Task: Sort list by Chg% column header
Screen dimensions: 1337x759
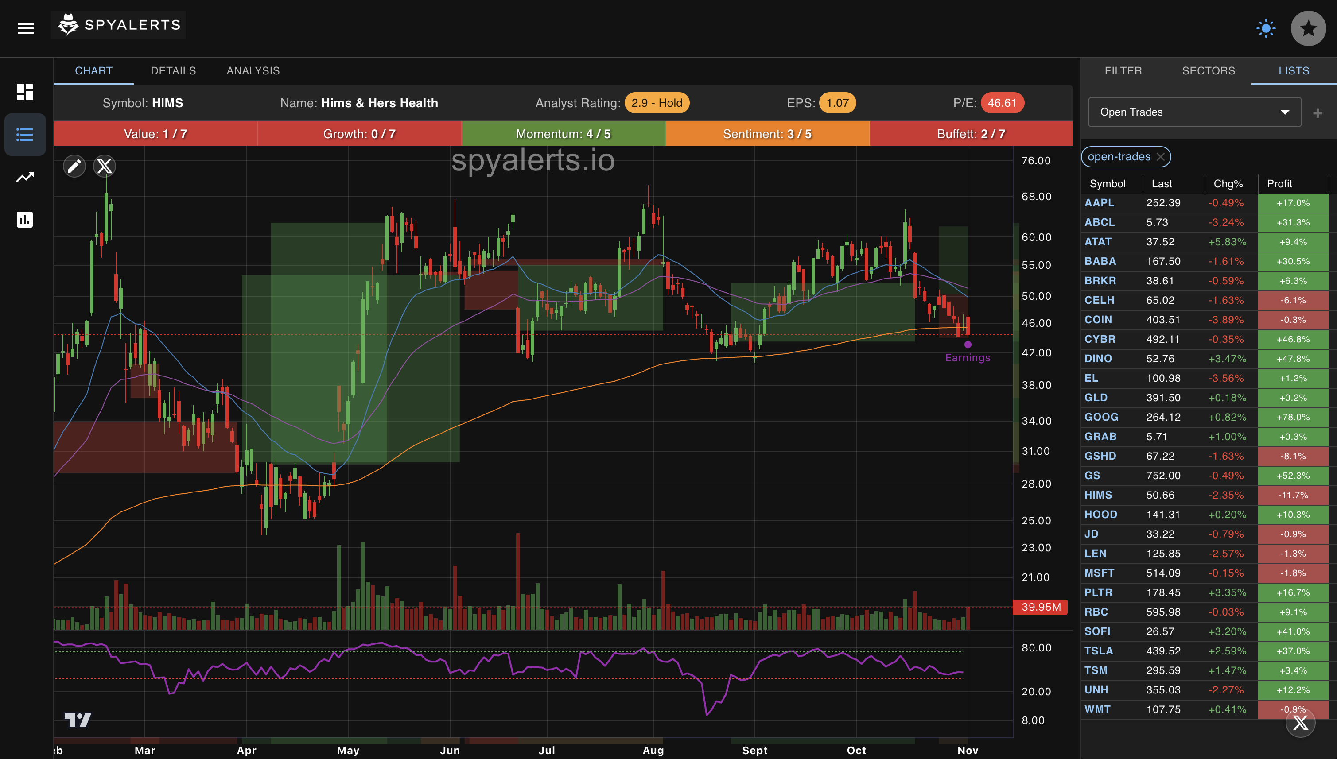Action: [1228, 183]
